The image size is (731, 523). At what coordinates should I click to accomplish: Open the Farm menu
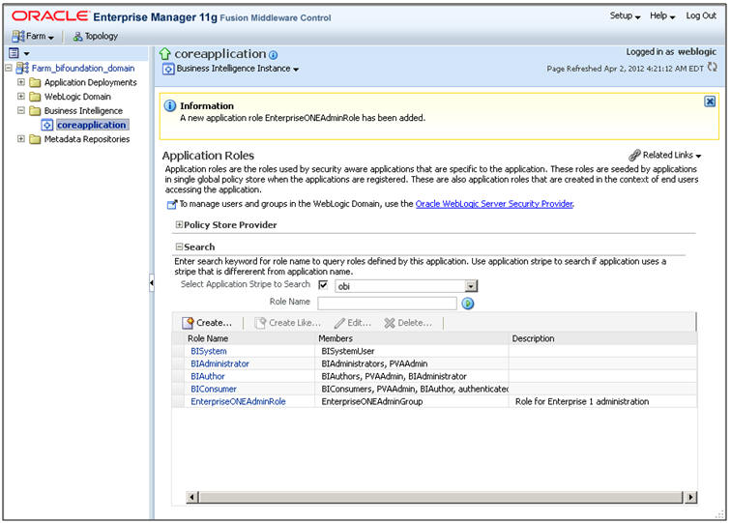coord(33,36)
